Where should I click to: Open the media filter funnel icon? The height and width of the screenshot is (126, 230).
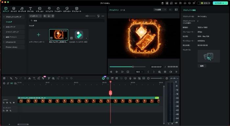click(x=98, y=16)
